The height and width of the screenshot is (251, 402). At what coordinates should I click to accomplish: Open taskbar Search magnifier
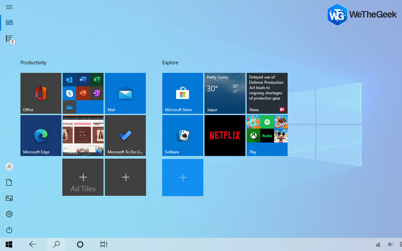point(56,244)
